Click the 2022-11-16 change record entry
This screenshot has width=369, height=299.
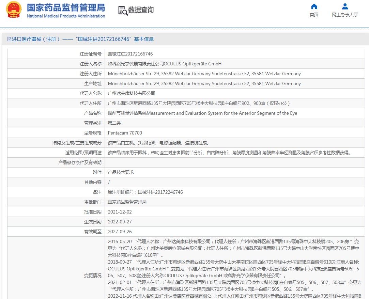tap(234, 296)
